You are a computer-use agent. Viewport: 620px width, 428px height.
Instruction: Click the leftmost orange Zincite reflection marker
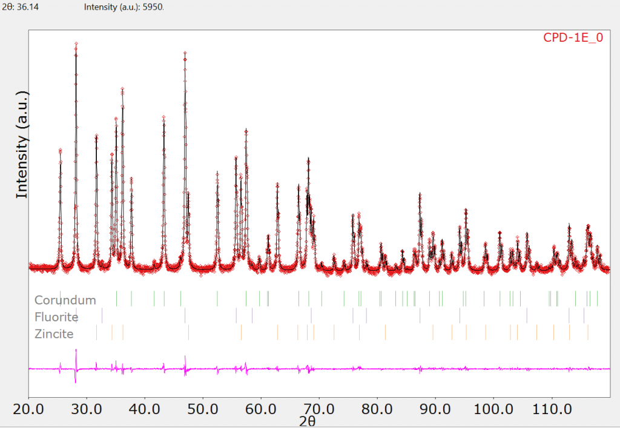(96, 332)
